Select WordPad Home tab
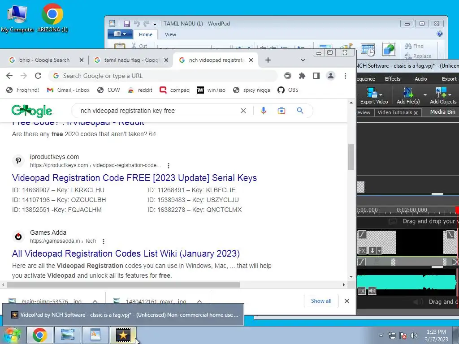The image size is (459, 344). [x=146, y=34]
